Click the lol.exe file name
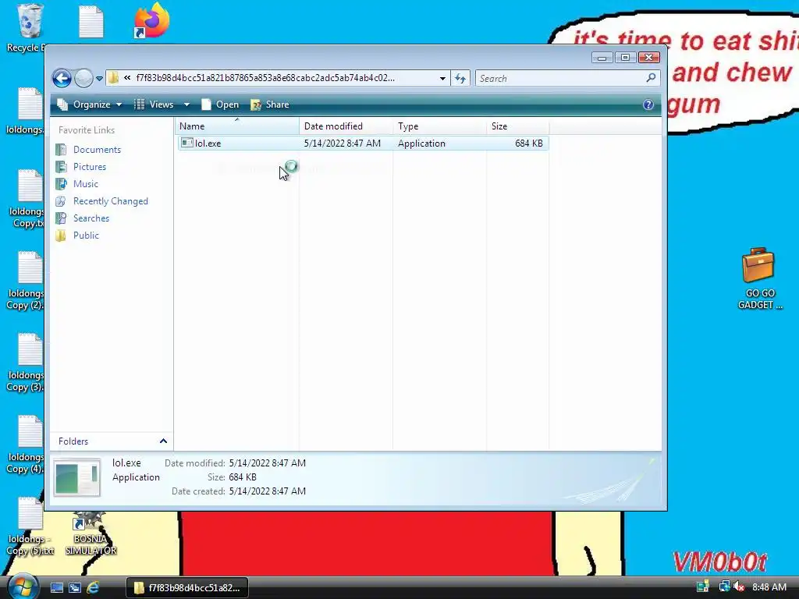 click(x=208, y=144)
